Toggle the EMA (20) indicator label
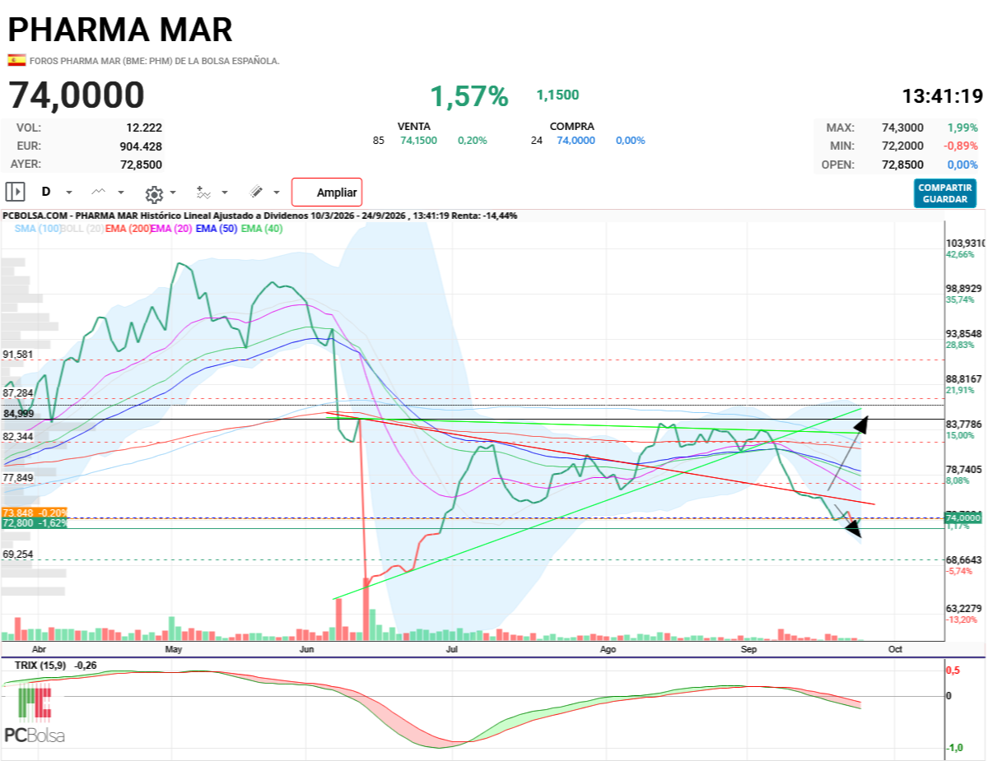Screen dimensions: 988x761 (170, 229)
